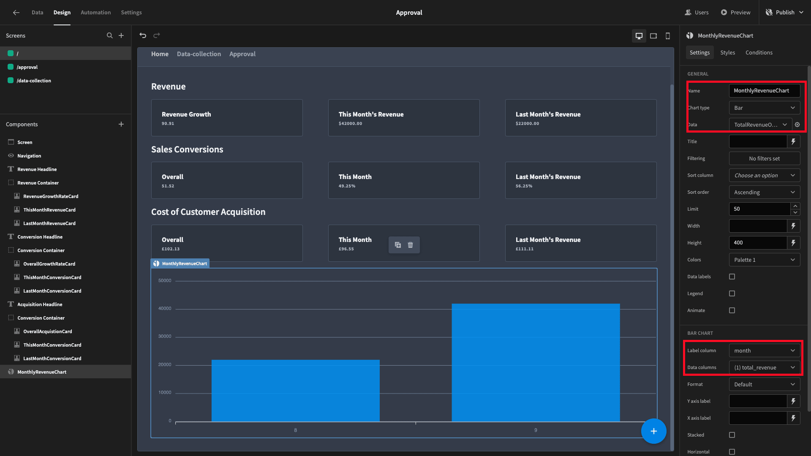Switch to tablet preview icon
This screenshot has height=456, width=811.
[x=653, y=36]
